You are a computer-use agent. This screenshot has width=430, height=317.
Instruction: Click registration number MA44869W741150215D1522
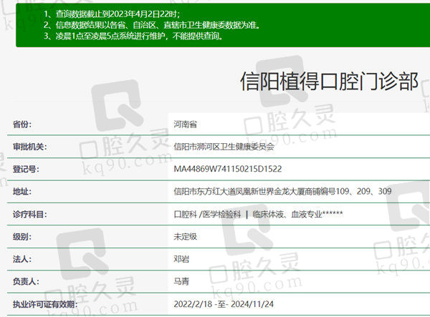click(x=228, y=169)
